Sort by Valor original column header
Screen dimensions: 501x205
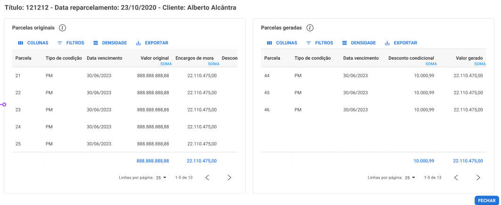point(155,58)
